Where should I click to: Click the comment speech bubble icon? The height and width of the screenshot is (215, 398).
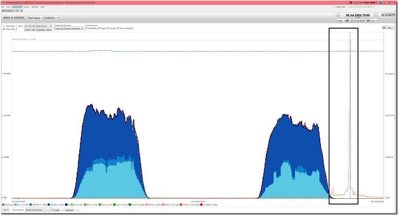click(x=394, y=15)
